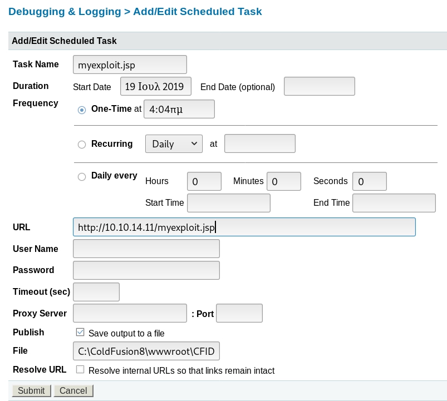Open the Daily recurring interval dropdown
The image size is (447, 401).
pos(174,144)
